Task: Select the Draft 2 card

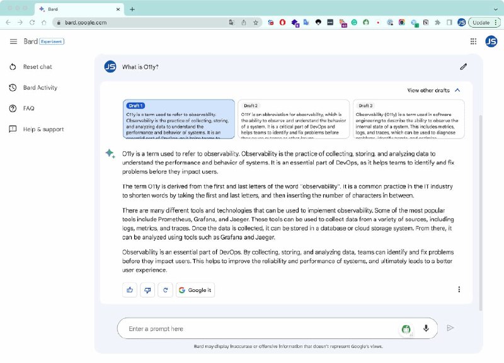Action: [293, 118]
